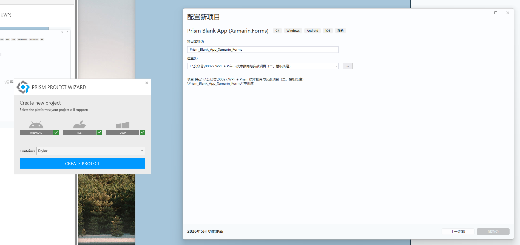
Task: Close the Prism Project Wizard dialog
Action: pyautogui.click(x=147, y=83)
